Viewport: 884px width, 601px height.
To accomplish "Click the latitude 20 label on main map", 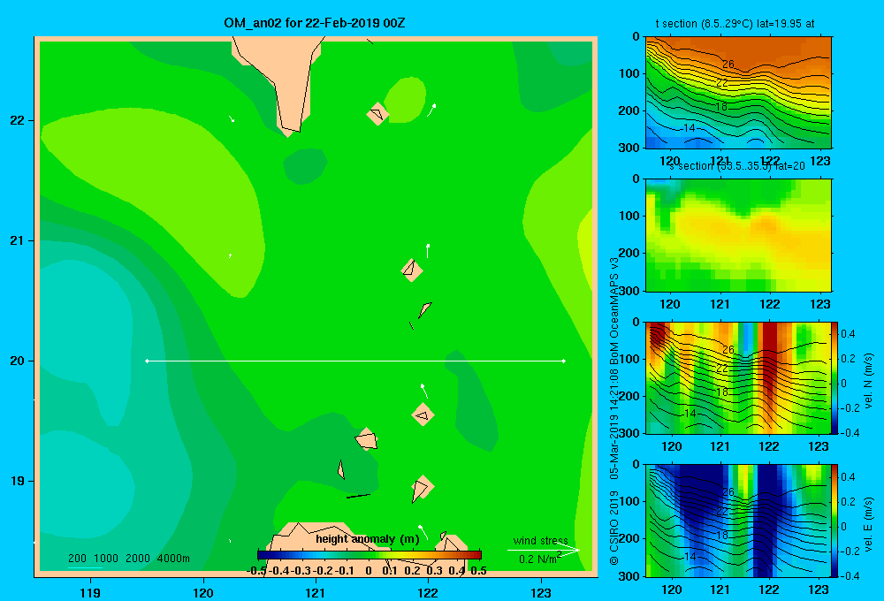I will coord(18,361).
